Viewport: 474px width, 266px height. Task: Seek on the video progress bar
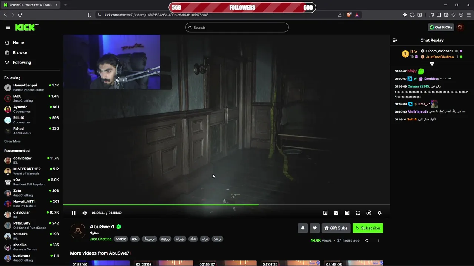click(x=227, y=205)
